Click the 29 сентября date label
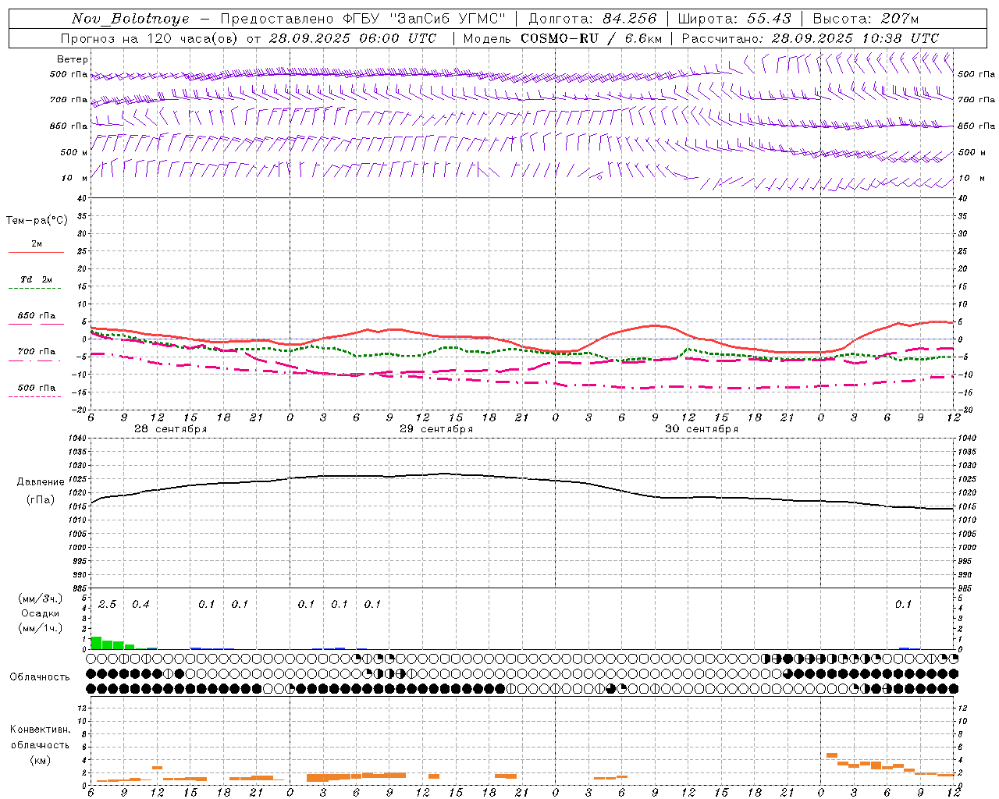The height and width of the screenshot is (799, 999). coord(436,429)
